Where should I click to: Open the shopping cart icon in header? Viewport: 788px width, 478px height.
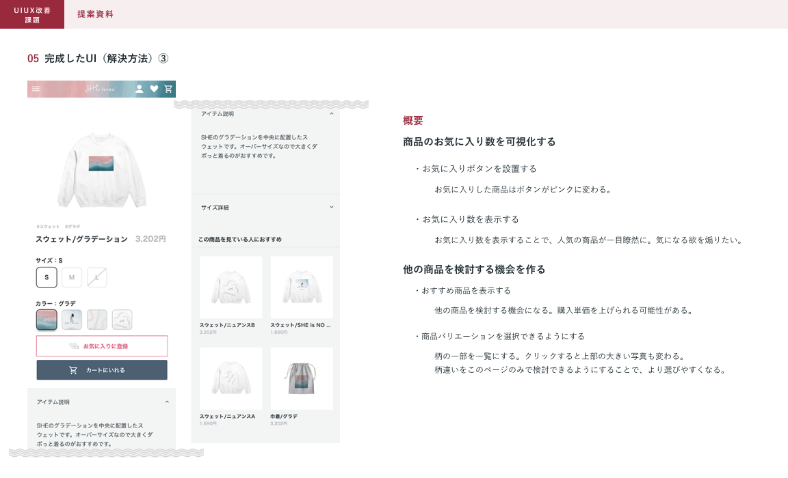pos(168,89)
